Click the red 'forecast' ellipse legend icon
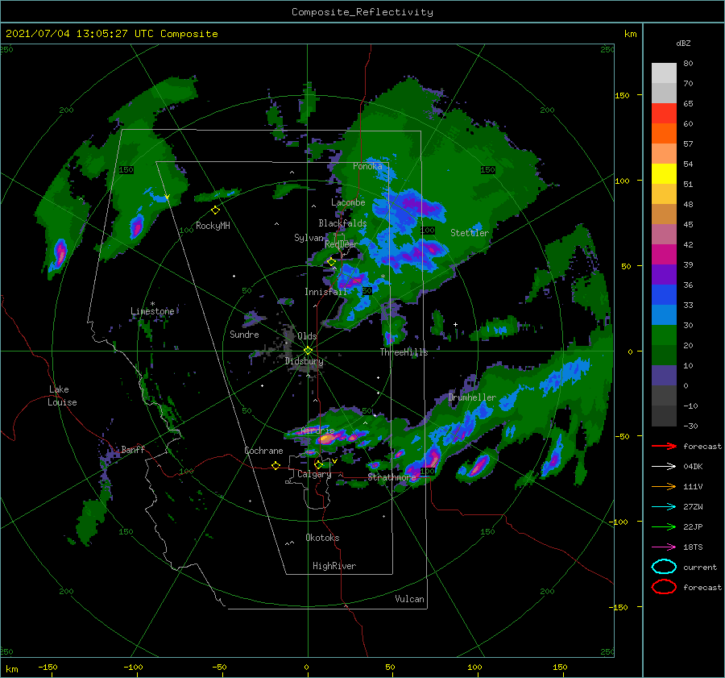 (x=664, y=587)
